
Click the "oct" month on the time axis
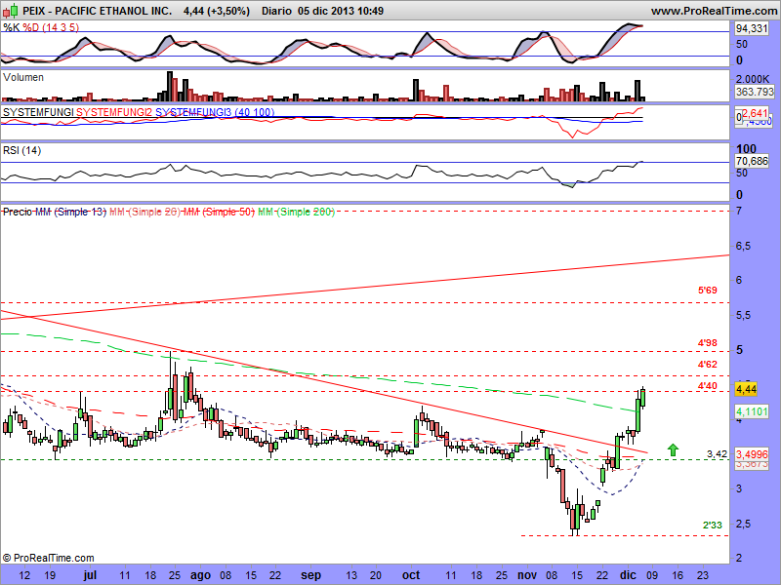pos(411,575)
